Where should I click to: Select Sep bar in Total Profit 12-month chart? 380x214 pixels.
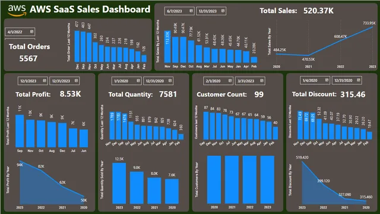click(x=20, y=131)
